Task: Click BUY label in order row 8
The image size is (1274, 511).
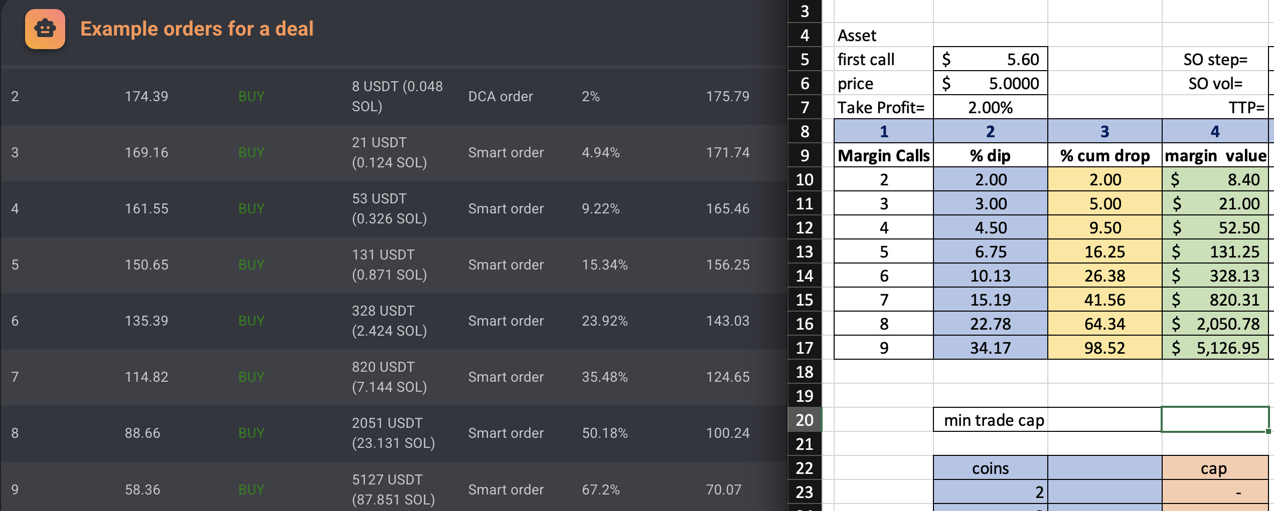Action: (251, 433)
